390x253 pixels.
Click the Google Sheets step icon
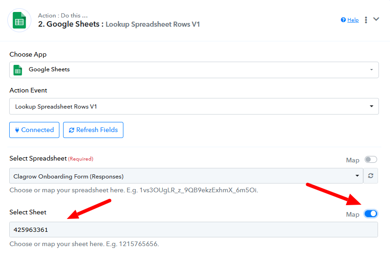point(19,20)
